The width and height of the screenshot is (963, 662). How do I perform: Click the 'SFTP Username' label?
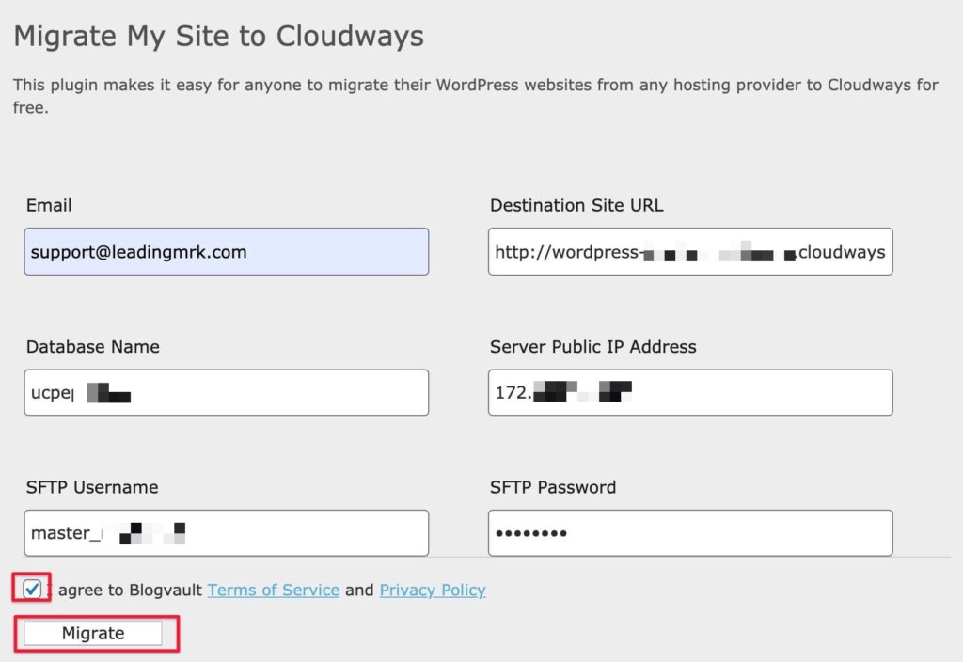[92, 488]
